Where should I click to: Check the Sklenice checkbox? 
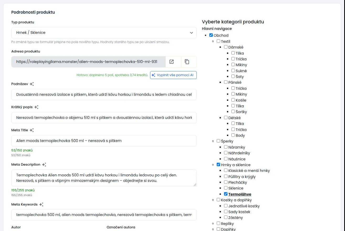pos(226,188)
